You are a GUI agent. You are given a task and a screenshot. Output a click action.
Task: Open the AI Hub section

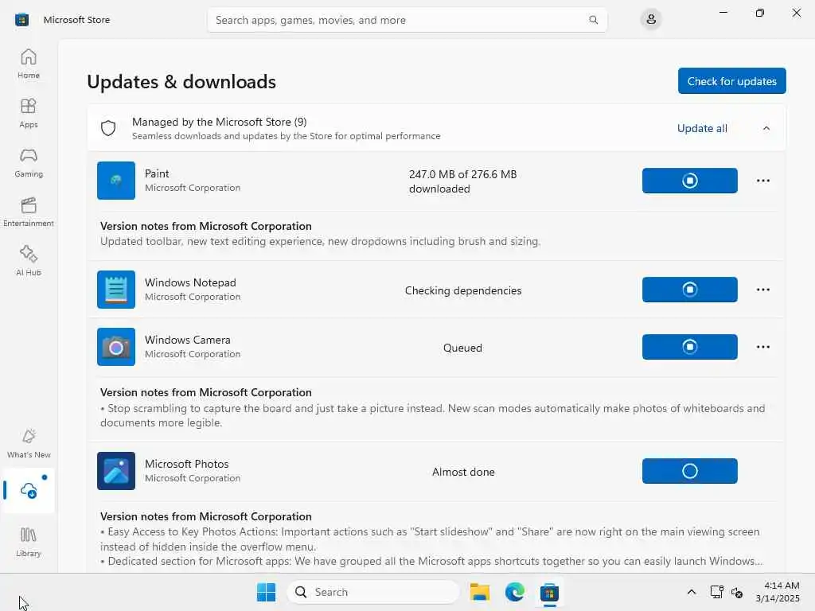(29, 261)
